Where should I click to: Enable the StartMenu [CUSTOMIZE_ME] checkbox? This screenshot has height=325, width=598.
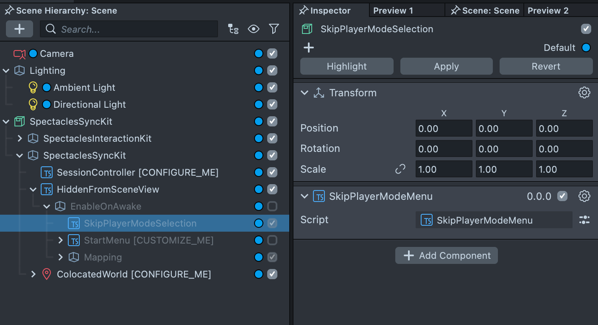pyautogui.click(x=272, y=240)
